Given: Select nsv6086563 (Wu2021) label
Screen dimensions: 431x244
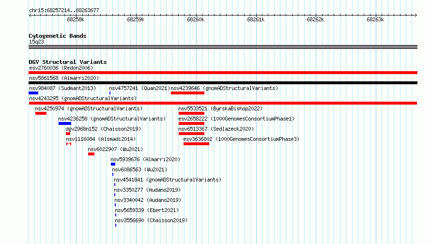Looking at the screenshot, I should click(x=139, y=169).
